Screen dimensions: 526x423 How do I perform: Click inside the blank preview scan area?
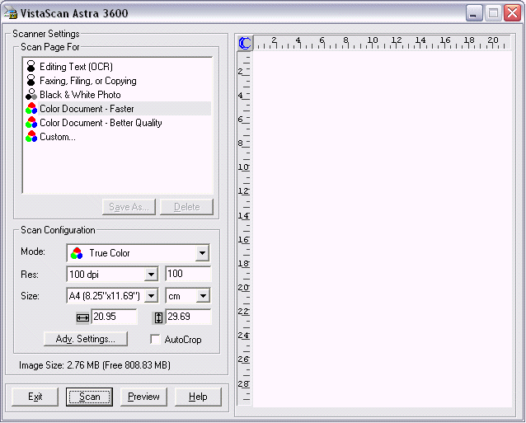(x=383, y=229)
